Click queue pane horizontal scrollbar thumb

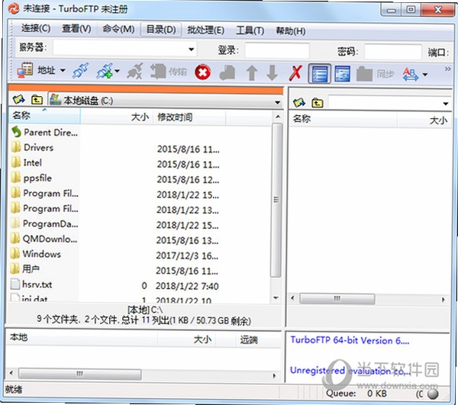click(79, 374)
